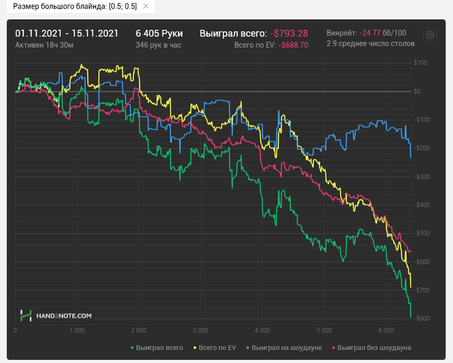453x363 pixels.
Task: Click the '6 405 Руки' hand count
Action: (x=159, y=34)
